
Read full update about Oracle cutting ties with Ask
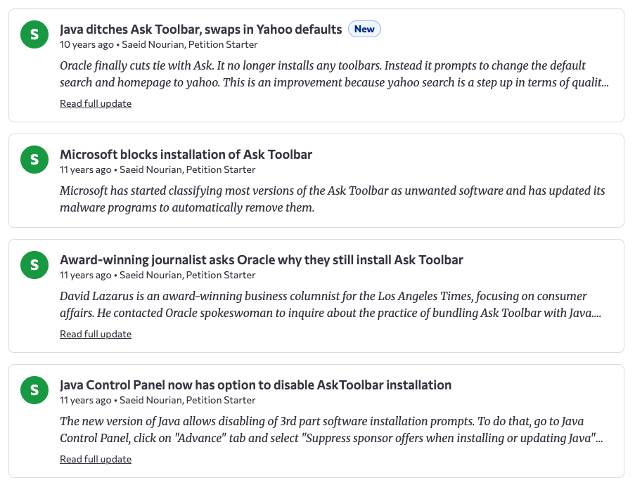pyautogui.click(x=96, y=104)
